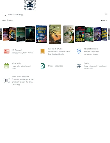The width and height of the screenshot is (110, 143).
Task: Open the Barbara Taylor Bradford book cover
Action: (21, 34)
